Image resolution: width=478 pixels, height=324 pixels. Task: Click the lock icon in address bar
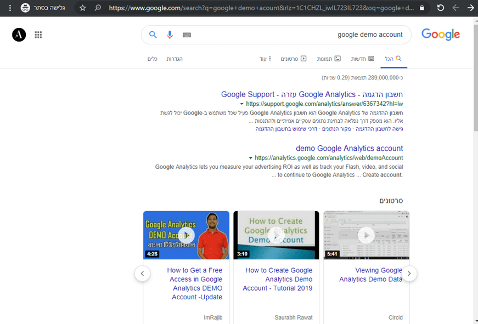tap(421, 8)
